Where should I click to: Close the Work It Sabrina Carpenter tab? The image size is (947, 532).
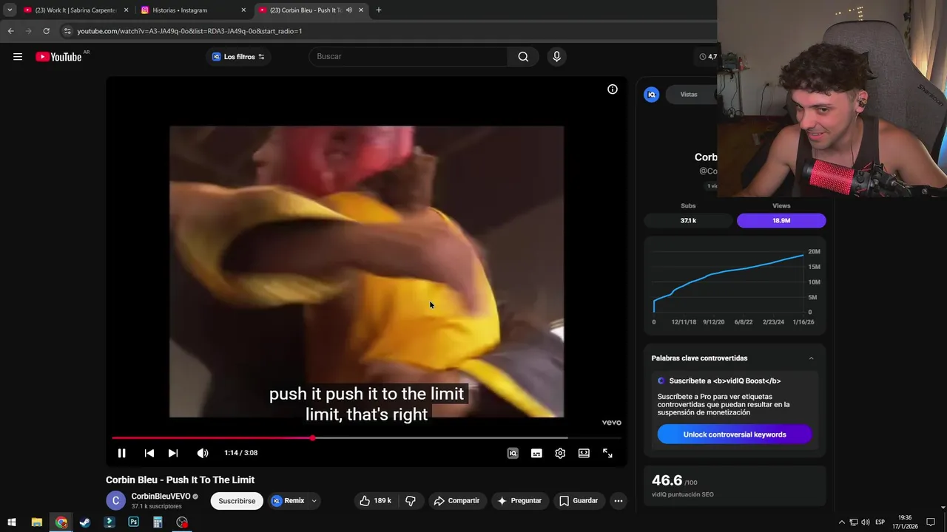pos(126,10)
